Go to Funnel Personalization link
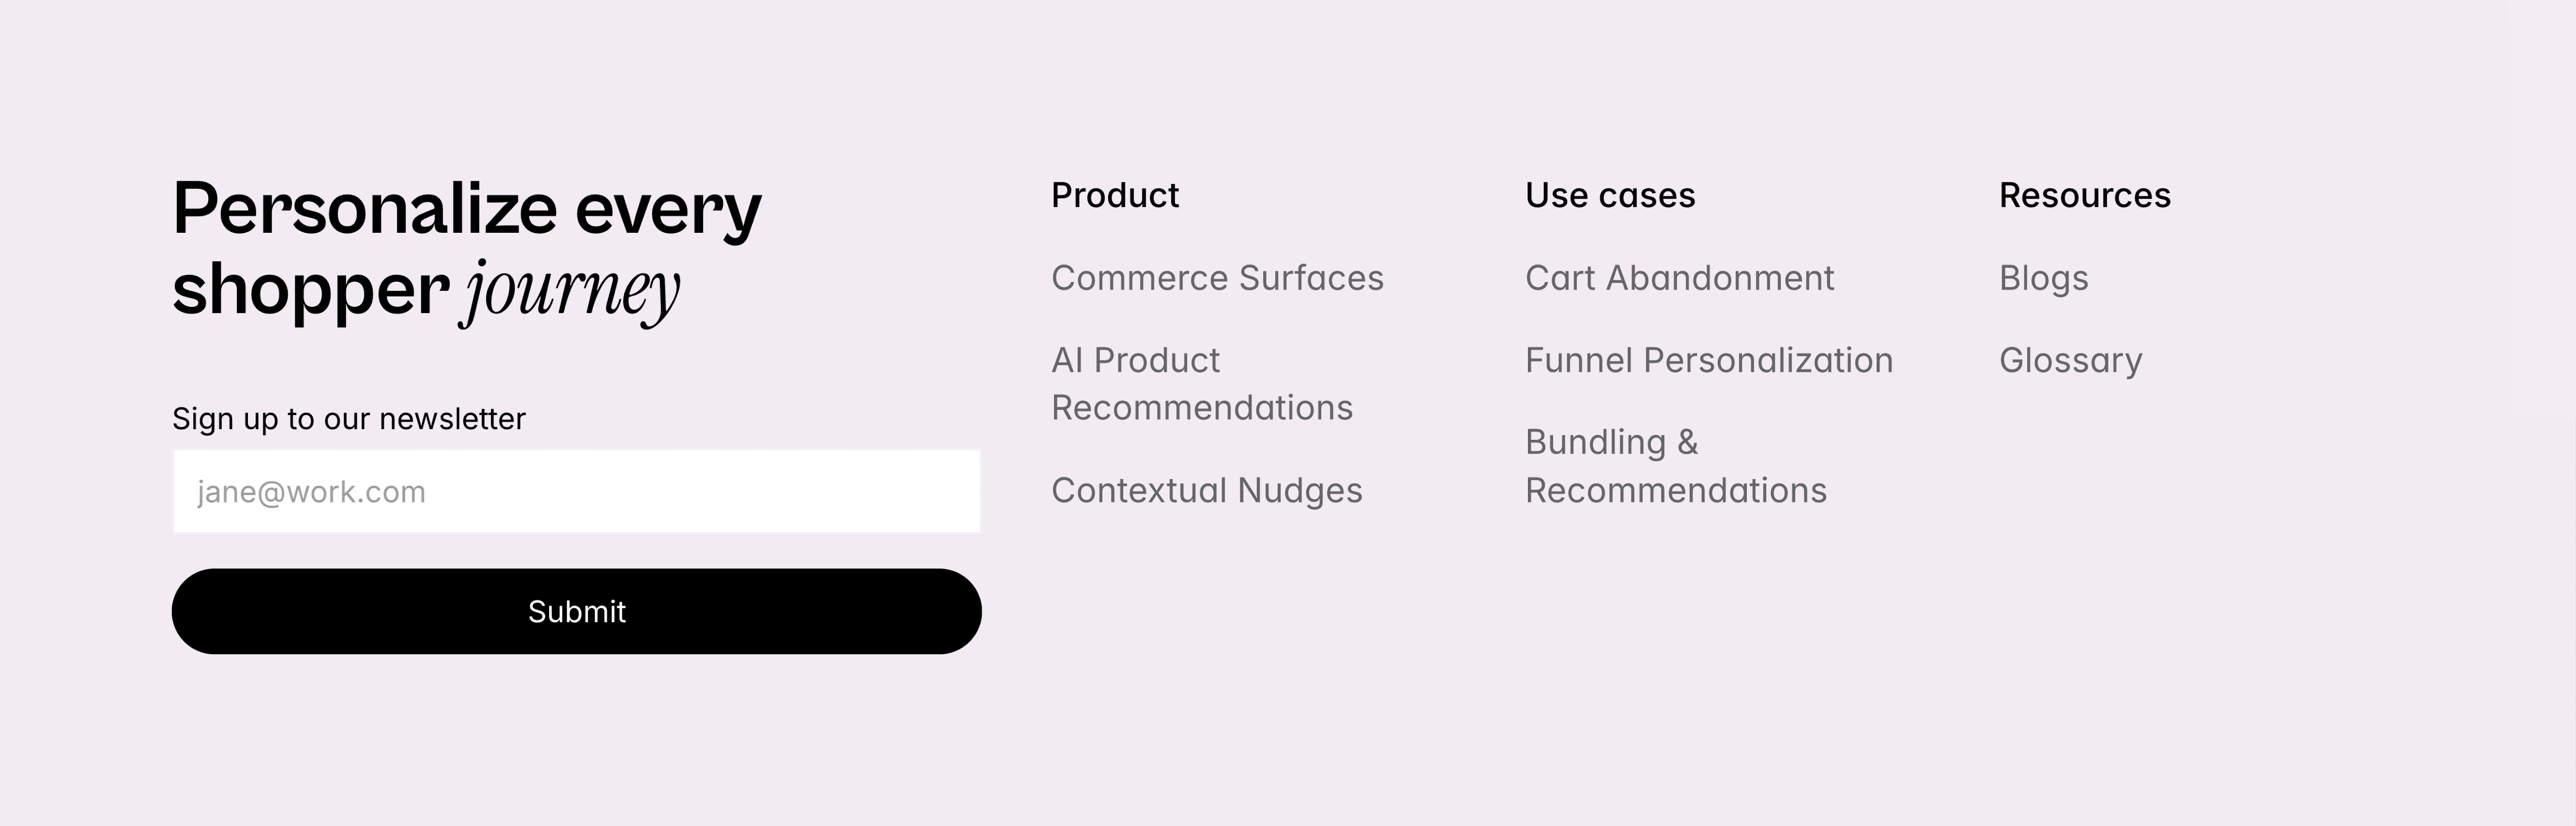The height and width of the screenshot is (826, 2576). (x=1708, y=360)
